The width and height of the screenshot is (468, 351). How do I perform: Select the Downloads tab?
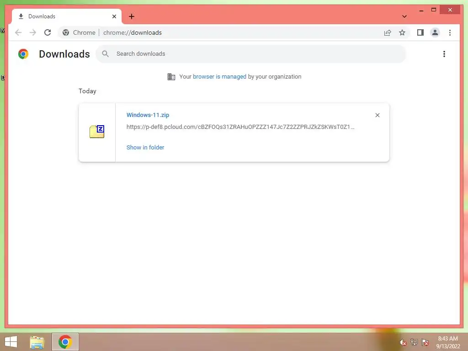tap(67, 16)
